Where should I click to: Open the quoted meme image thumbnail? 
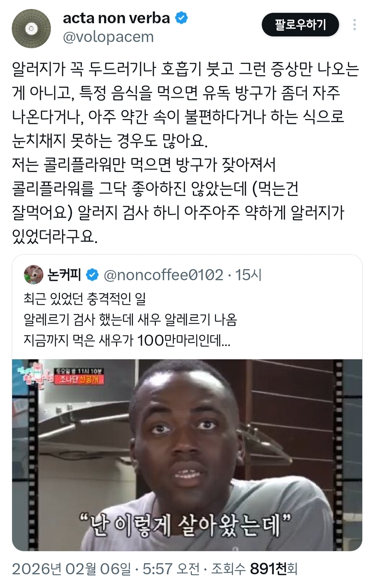[187, 455]
